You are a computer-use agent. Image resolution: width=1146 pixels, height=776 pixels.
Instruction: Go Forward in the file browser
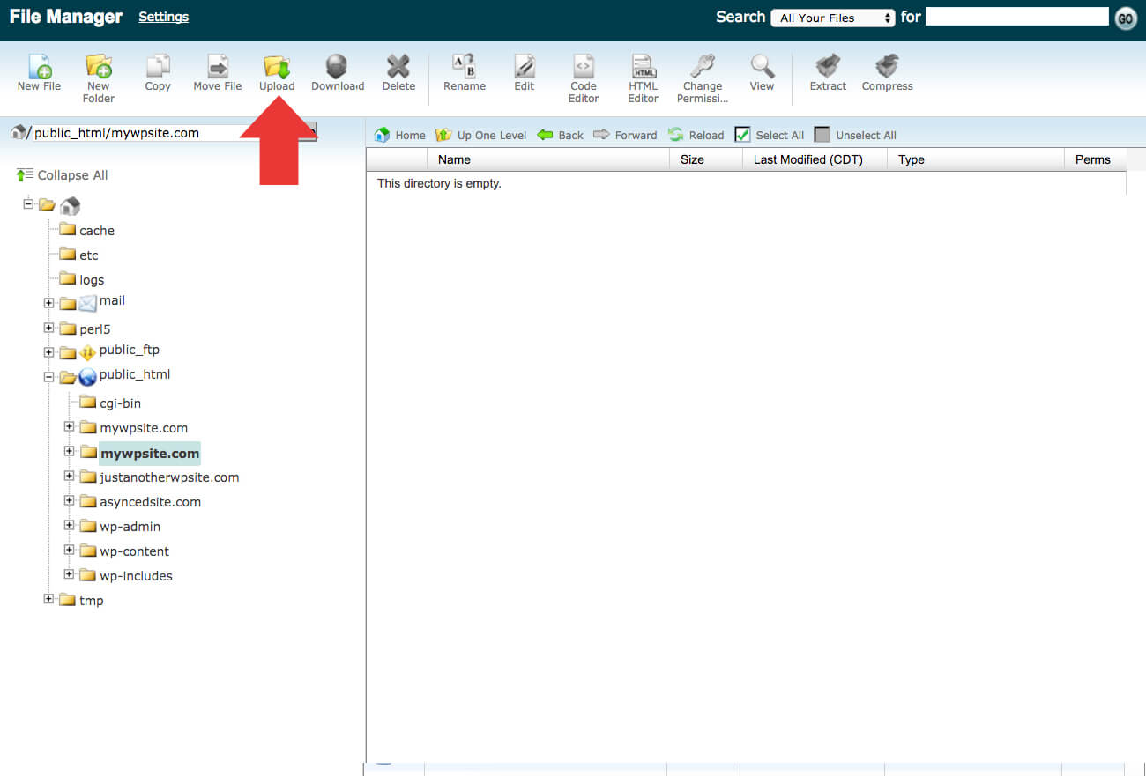[625, 135]
